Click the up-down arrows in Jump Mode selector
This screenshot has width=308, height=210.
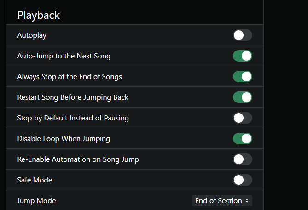[x=247, y=201]
